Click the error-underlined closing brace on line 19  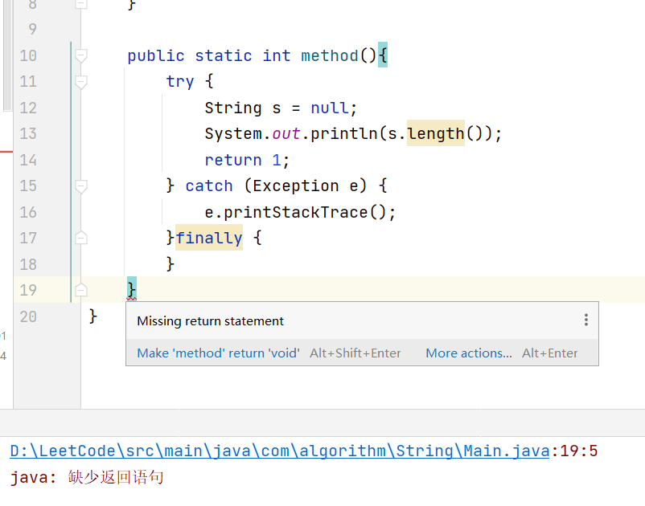[132, 289]
